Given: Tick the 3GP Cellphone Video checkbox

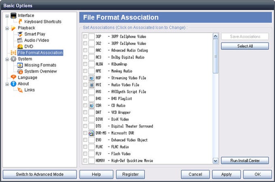Looking at the screenshot, I should (x=85, y=37).
